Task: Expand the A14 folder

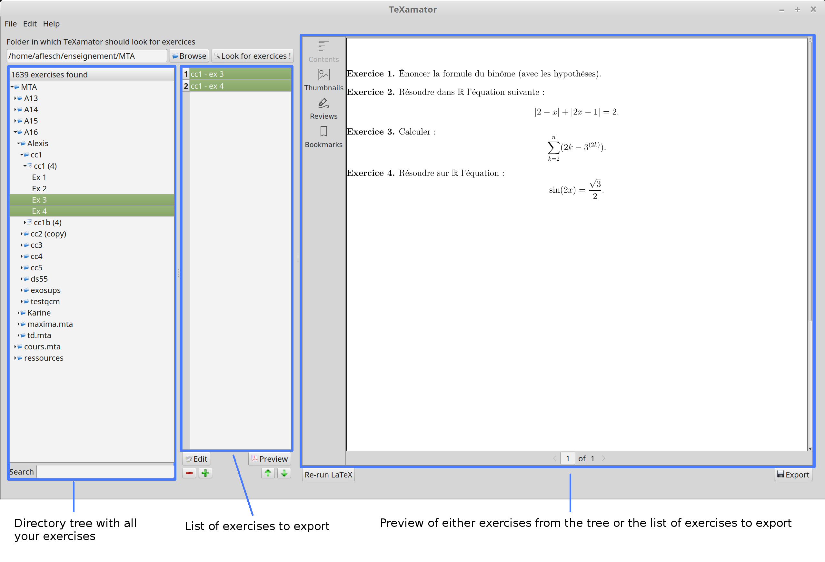Action: [15, 110]
